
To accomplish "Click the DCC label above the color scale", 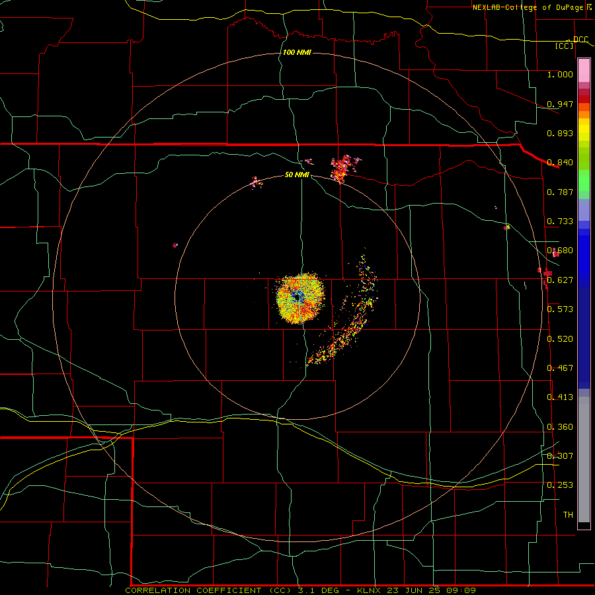I will click(580, 40).
